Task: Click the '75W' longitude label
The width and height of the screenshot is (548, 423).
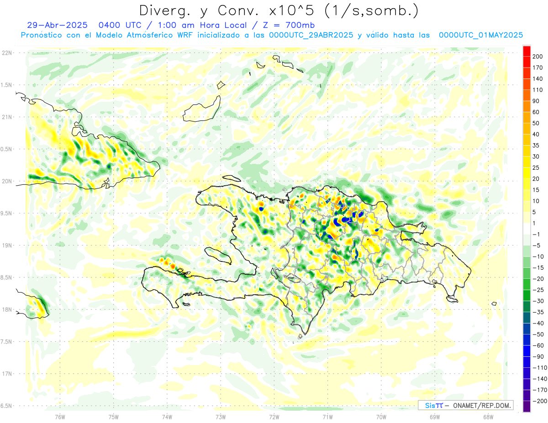Action: 114,417
